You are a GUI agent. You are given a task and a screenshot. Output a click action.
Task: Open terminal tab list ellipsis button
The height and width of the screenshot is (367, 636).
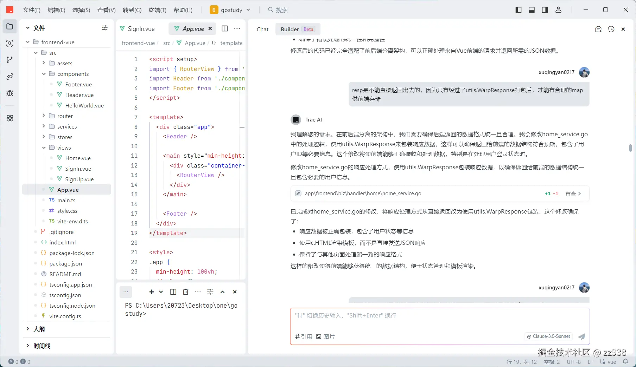(126, 292)
